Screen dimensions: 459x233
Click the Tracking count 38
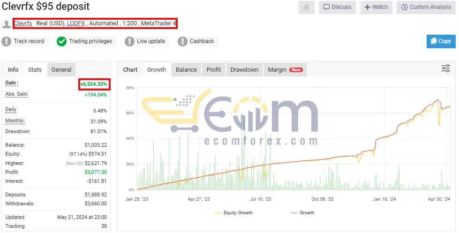[x=104, y=226]
